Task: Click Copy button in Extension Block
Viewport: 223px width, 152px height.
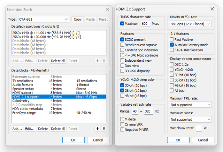Action: tap(77, 19)
